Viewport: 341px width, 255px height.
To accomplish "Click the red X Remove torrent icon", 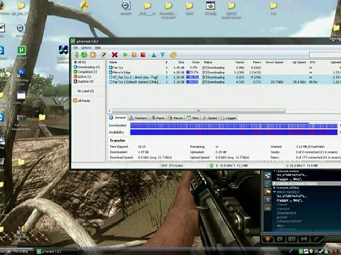I will 115,55.
